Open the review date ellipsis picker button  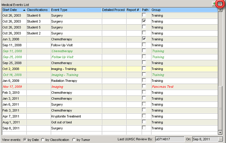tap(220, 139)
